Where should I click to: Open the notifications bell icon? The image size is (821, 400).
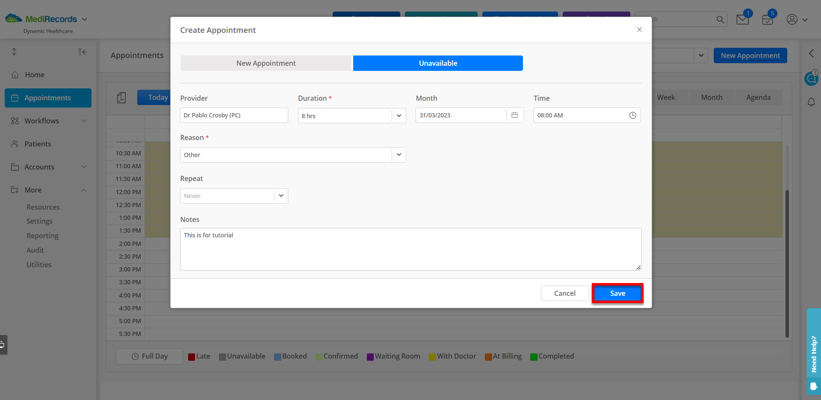coord(811,102)
